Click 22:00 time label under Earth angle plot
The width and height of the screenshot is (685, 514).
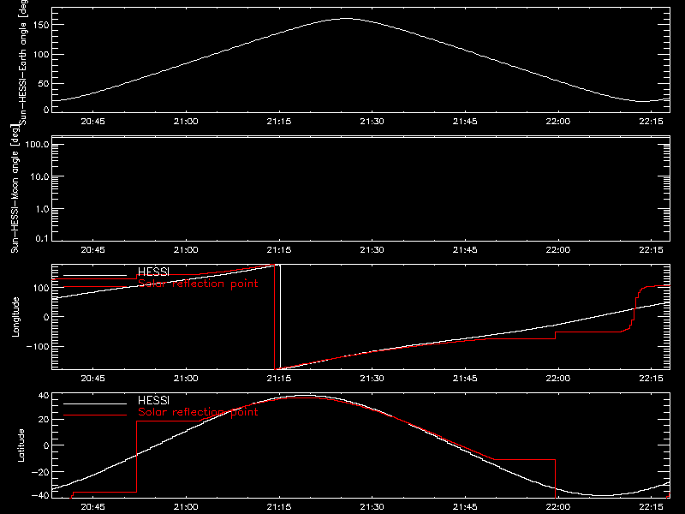click(558, 122)
